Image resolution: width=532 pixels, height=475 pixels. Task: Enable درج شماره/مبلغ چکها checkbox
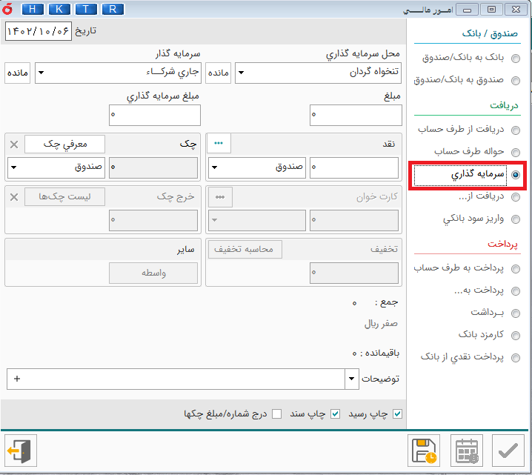[x=277, y=413]
